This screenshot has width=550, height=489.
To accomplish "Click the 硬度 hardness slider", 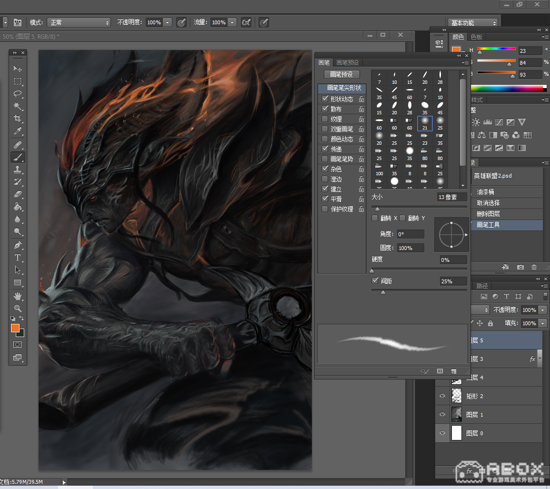I will [x=419, y=270].
